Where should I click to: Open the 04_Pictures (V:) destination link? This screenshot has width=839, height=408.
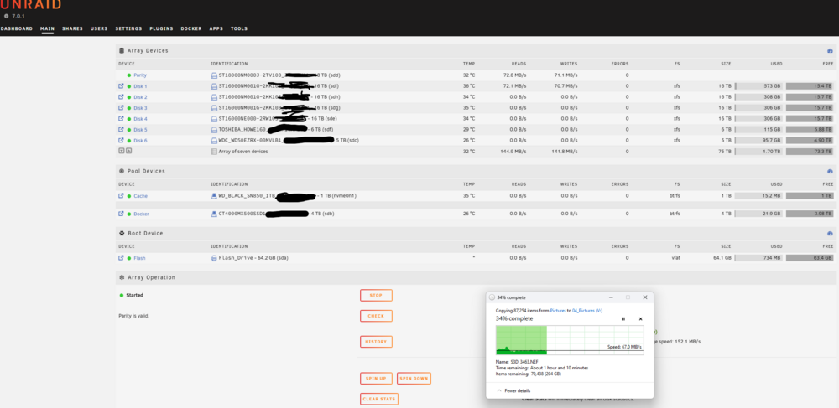[x=587, y=310]
